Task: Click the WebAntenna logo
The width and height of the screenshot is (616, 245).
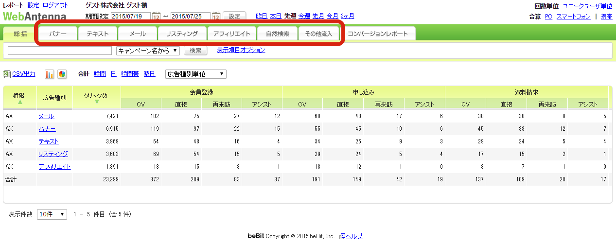Action: click(x=35, y=16)
